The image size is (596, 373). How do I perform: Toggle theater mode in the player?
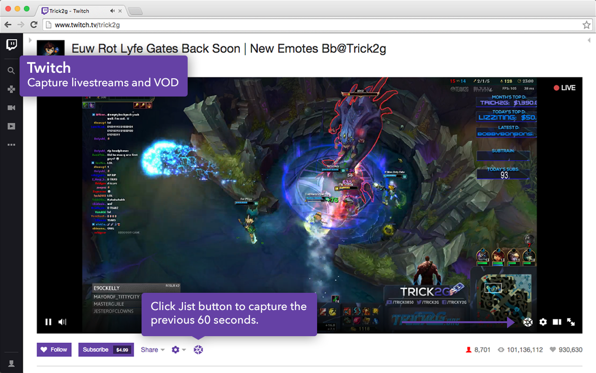(557, 322)
